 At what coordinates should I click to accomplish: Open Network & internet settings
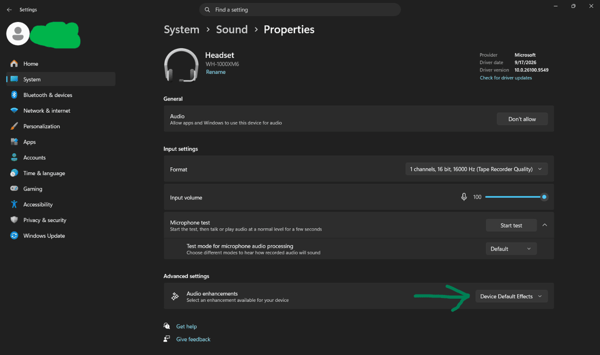click(x=60, y=110)
